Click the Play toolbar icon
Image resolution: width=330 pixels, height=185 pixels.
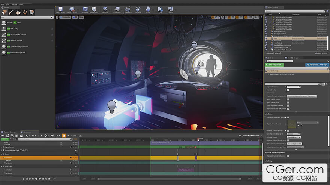tap(160, 10)
